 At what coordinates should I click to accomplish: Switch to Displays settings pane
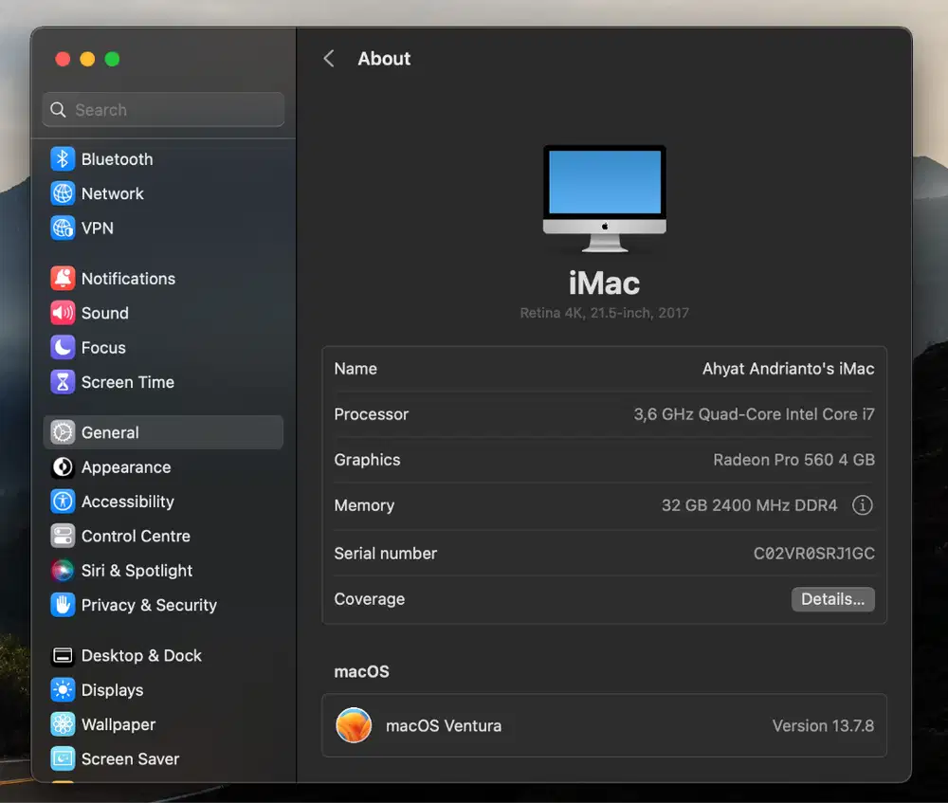(112, 690)
